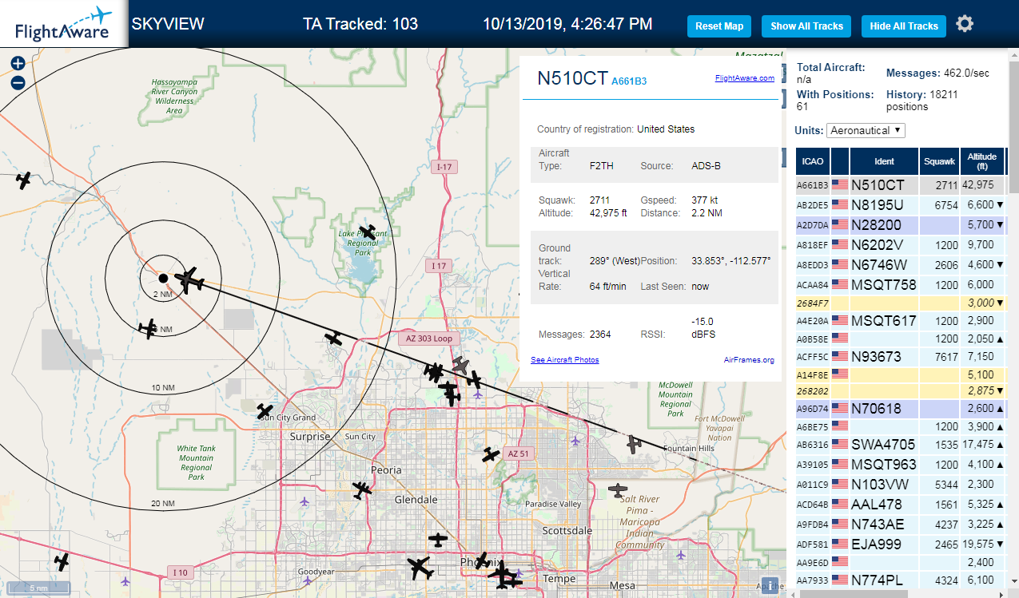
Task: Select the large aircraft west of Phoenix label
Action: coord(419,568)
